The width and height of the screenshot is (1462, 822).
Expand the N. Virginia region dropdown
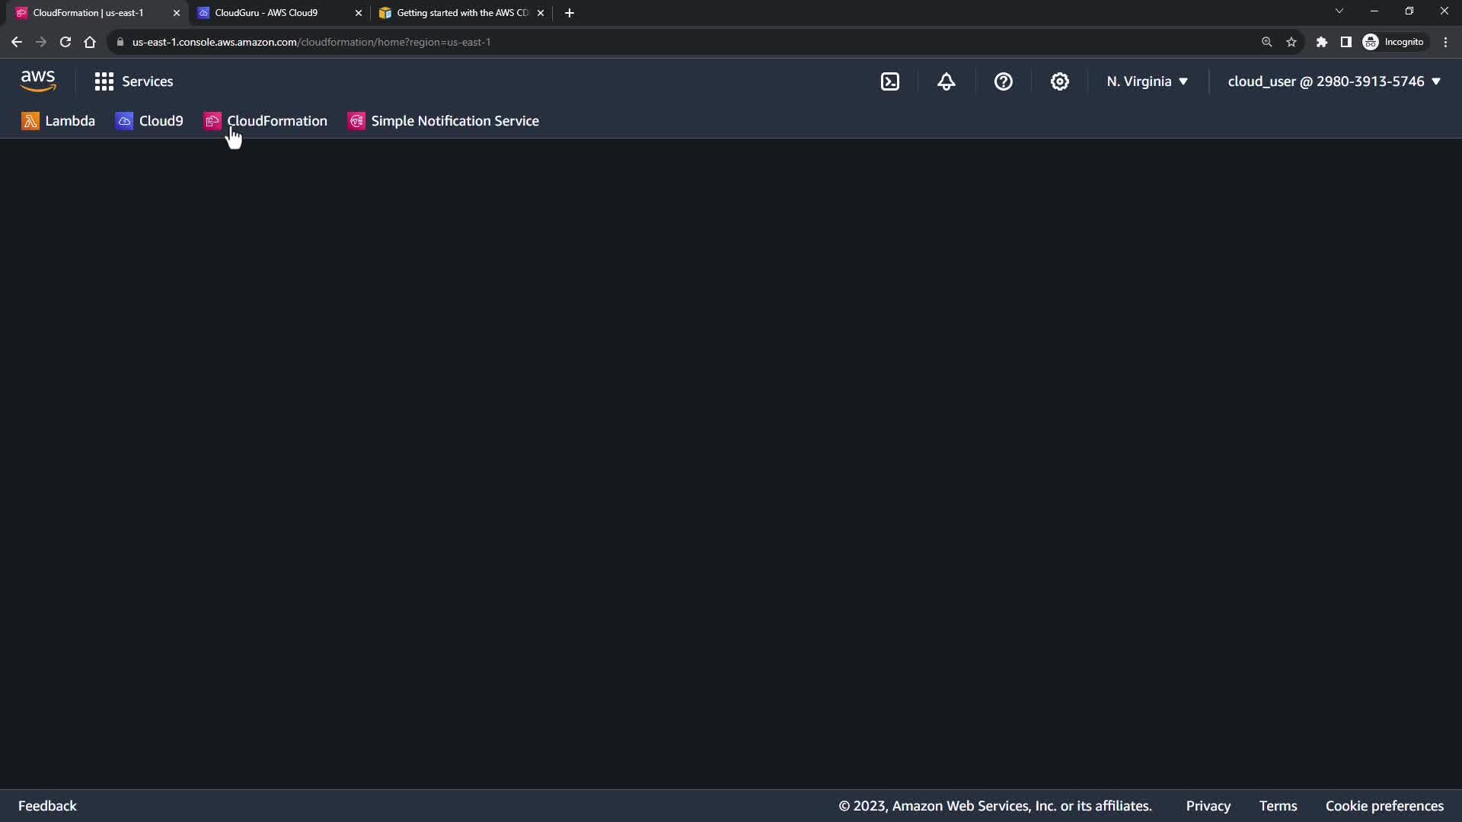[x=1147, y=81]
